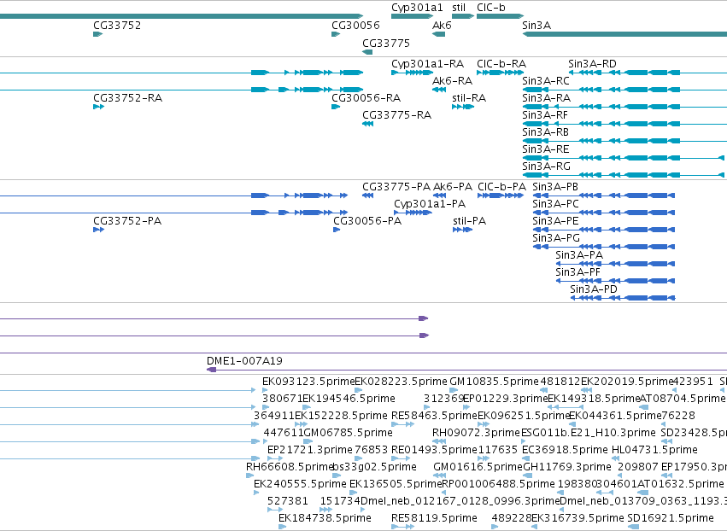Click the Ak6 gene label
Image resolution: width=727 pixels, height=531 pixels.
(x=442, y=25)
